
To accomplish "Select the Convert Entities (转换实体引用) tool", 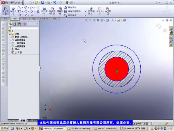I will (x=52, y=11).
